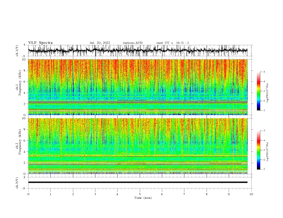Select the date text "Jul. 20, 2022"
This screenshot has width=283, height=218.
click(100, 43)
